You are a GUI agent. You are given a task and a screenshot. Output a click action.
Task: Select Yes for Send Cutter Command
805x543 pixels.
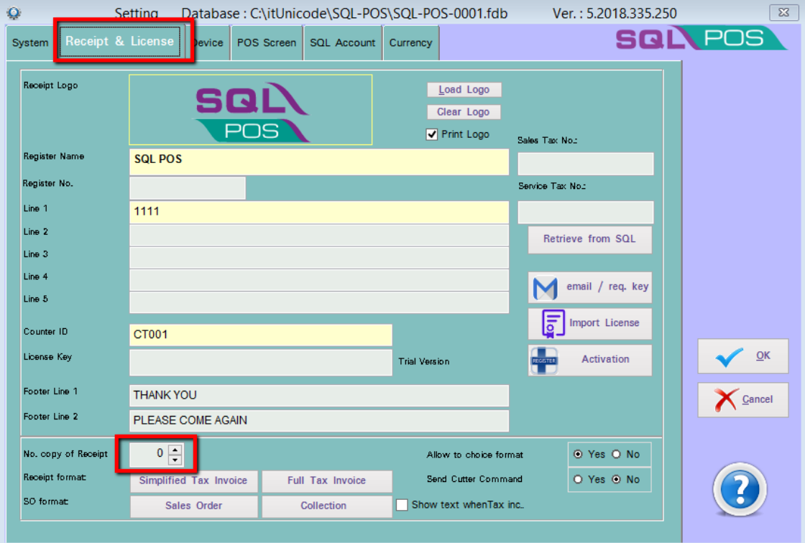[x=578, y=479]
